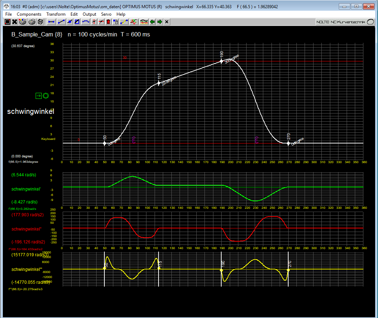Select the 115 point on the motion curve

click(x=159, y=83)
